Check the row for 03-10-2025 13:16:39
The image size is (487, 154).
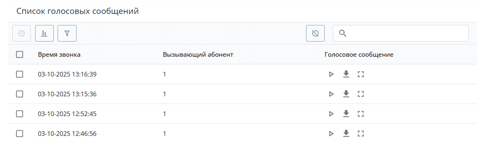20,74
